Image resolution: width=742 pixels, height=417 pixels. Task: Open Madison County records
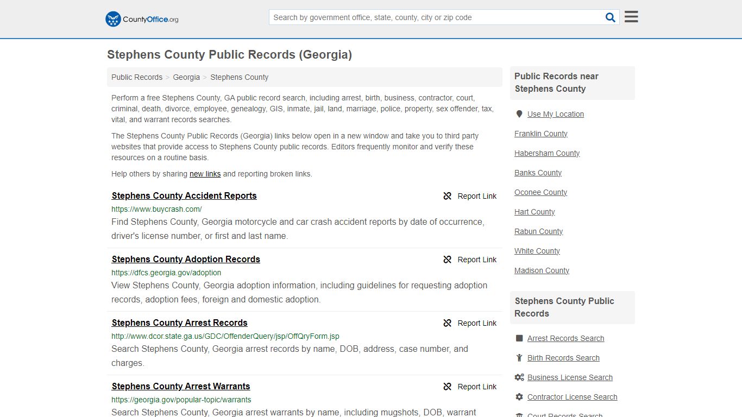(x=542, y=270)
